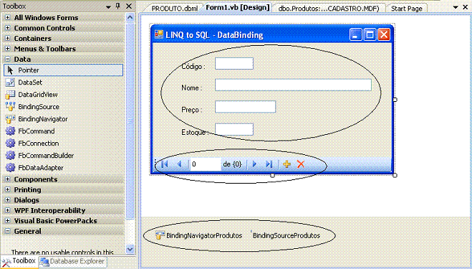Screen dimensions: 472x269
Task: Switch to the Toolbox bottom tab
Action: 19,261
